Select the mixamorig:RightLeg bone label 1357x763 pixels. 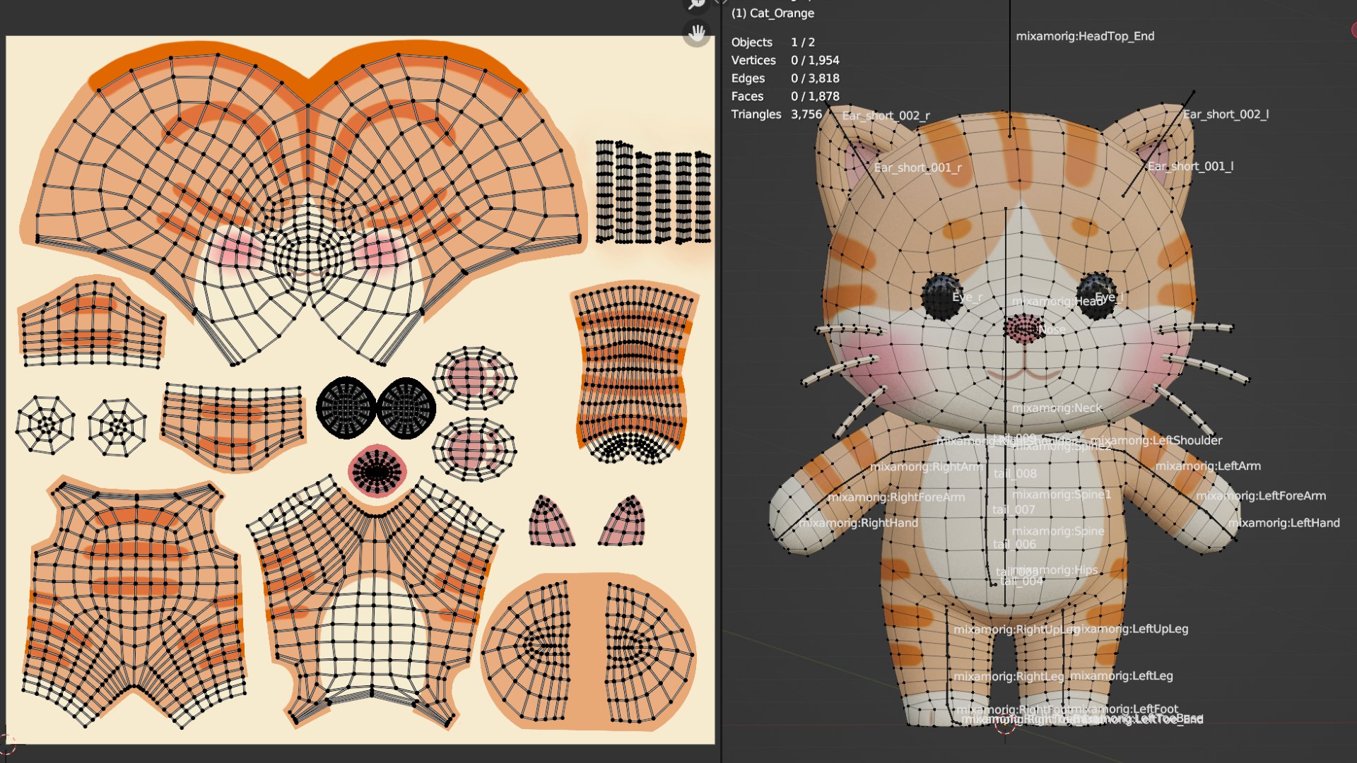[x=1009, y=676]
